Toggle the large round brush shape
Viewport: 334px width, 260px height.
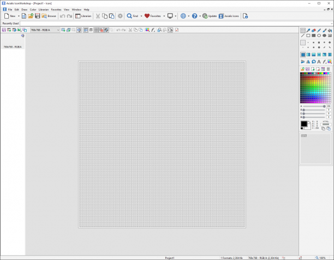[319, 48]
